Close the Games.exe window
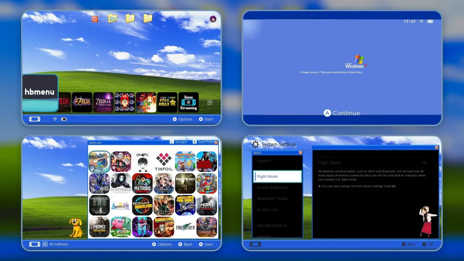Image resolution: width=464 pixels, height=261 pixels. click(x=216, y=142)
